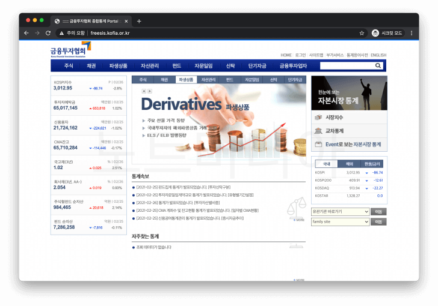The width and height of the screenshot is (438, 306).
Task: Click the browser forward arrow
Action: click(x=37, y=33)
